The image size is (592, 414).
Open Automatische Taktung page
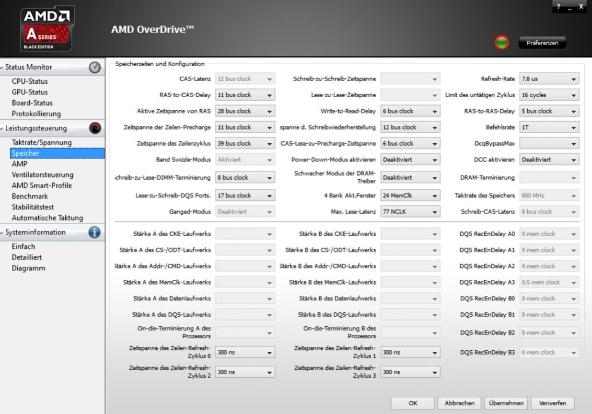[x=47, y=218]
